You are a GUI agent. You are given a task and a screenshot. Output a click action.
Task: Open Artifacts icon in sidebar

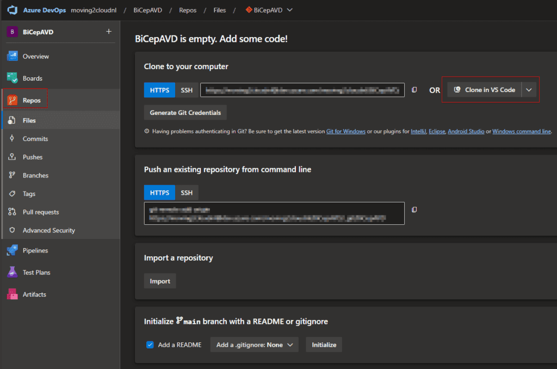pyautogui.click(x=13, y=294)
